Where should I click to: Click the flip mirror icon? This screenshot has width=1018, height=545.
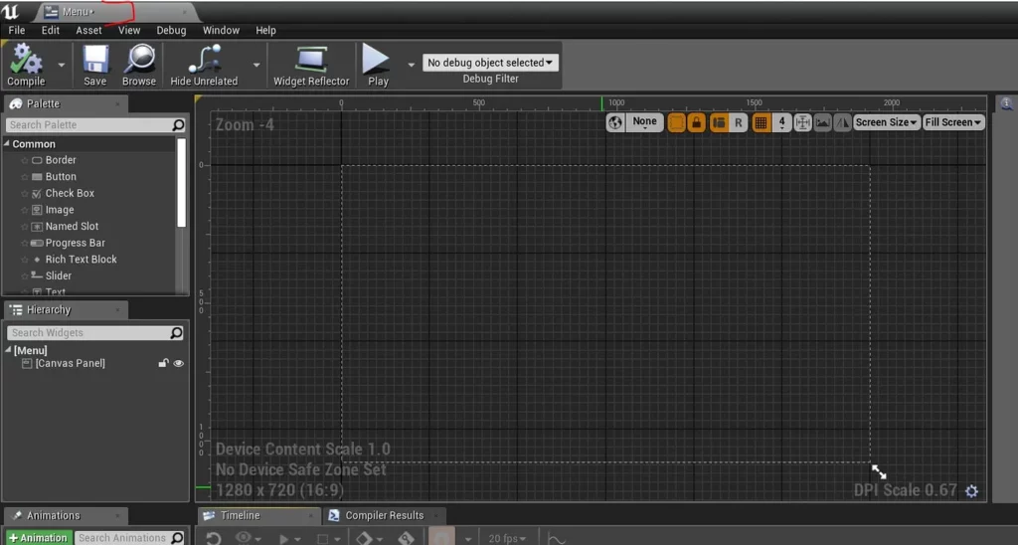click(x=842, y=122)
